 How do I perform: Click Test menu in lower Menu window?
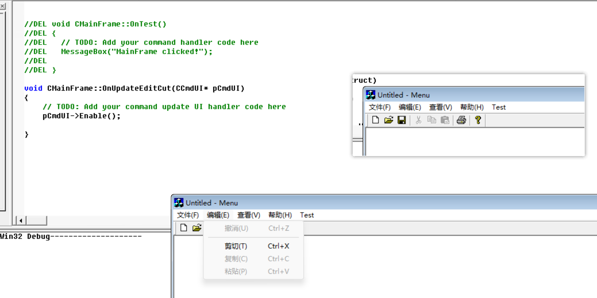[x=307, y=215]
